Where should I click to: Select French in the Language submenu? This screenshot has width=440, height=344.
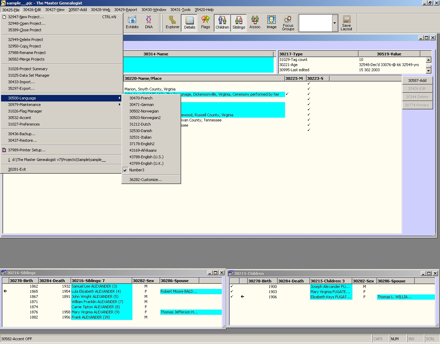(151, 98)
